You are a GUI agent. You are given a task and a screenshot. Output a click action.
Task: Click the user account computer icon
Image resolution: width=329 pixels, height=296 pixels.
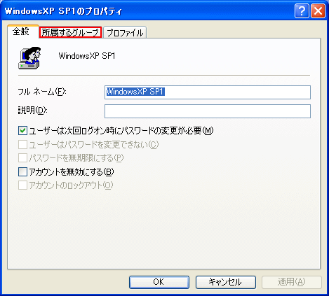(29, 58)
